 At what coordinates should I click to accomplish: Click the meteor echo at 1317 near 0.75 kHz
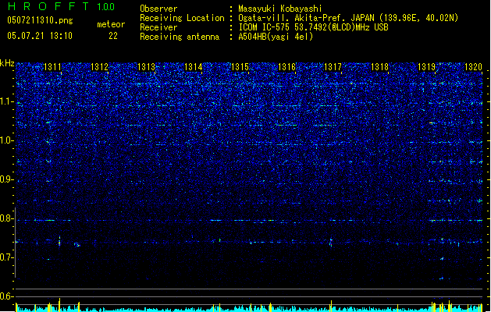tap(331, 243)
